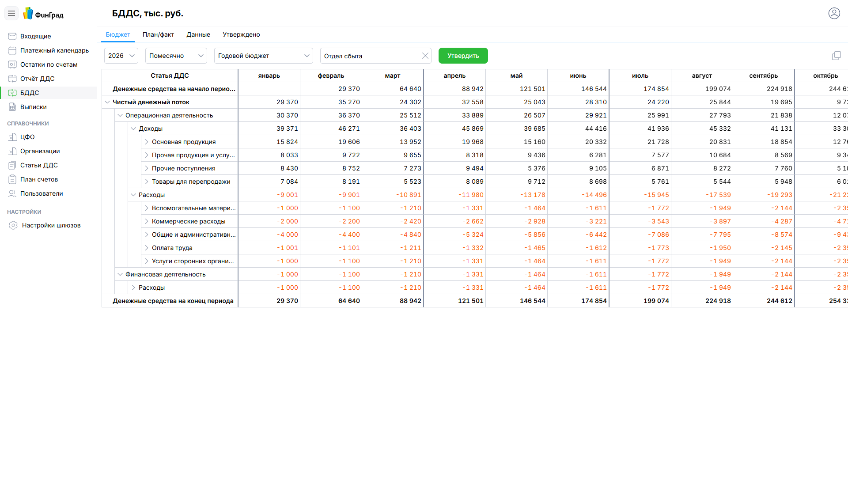Viewport: 848px width, 477px height.
Task: Open the Помесячно period dropdown
Action: (176, 56)
